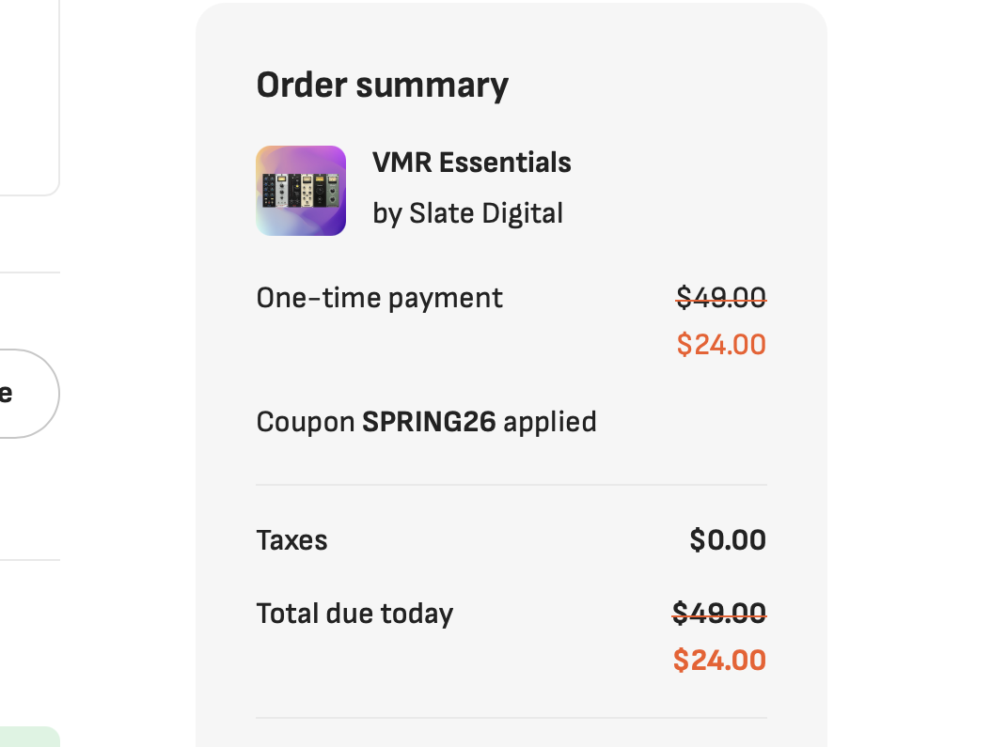Viewport: 1007px width, 747px height.
Task: Click orange $24.00 under One-time payment price
Action: click(x=721, y=345)
